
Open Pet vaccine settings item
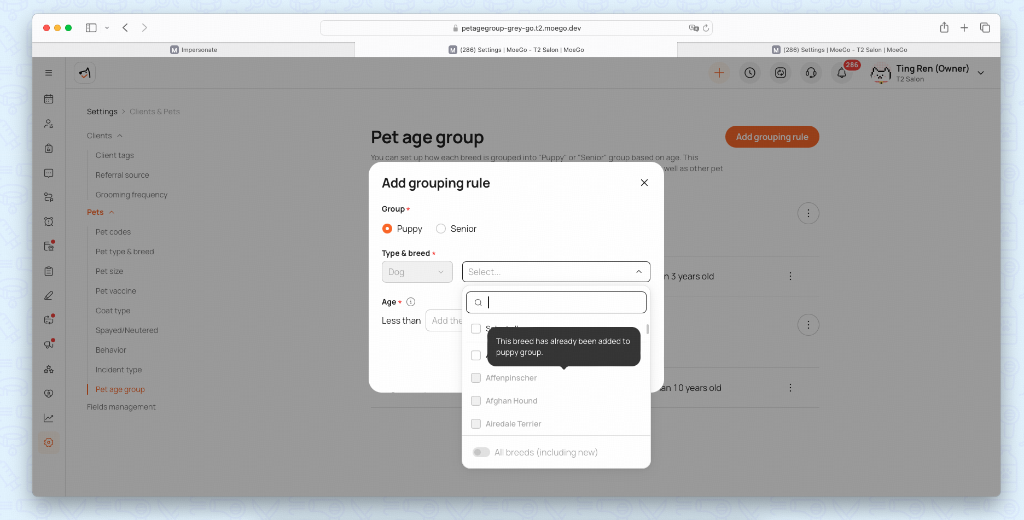point(115,291)
